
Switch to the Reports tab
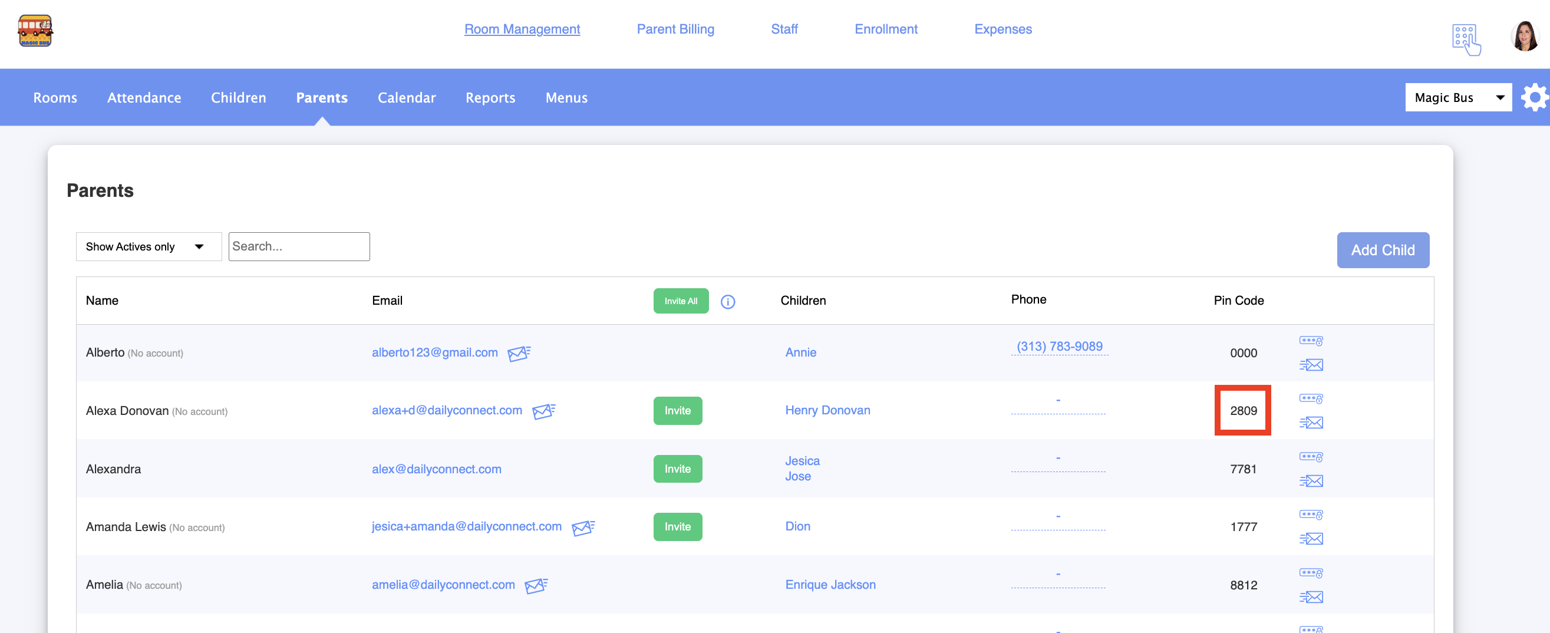point(490,97)
